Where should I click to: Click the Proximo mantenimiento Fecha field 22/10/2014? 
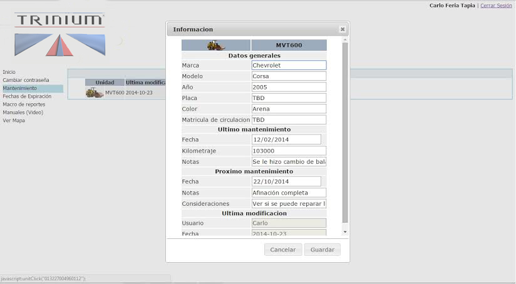coord(286,181)
